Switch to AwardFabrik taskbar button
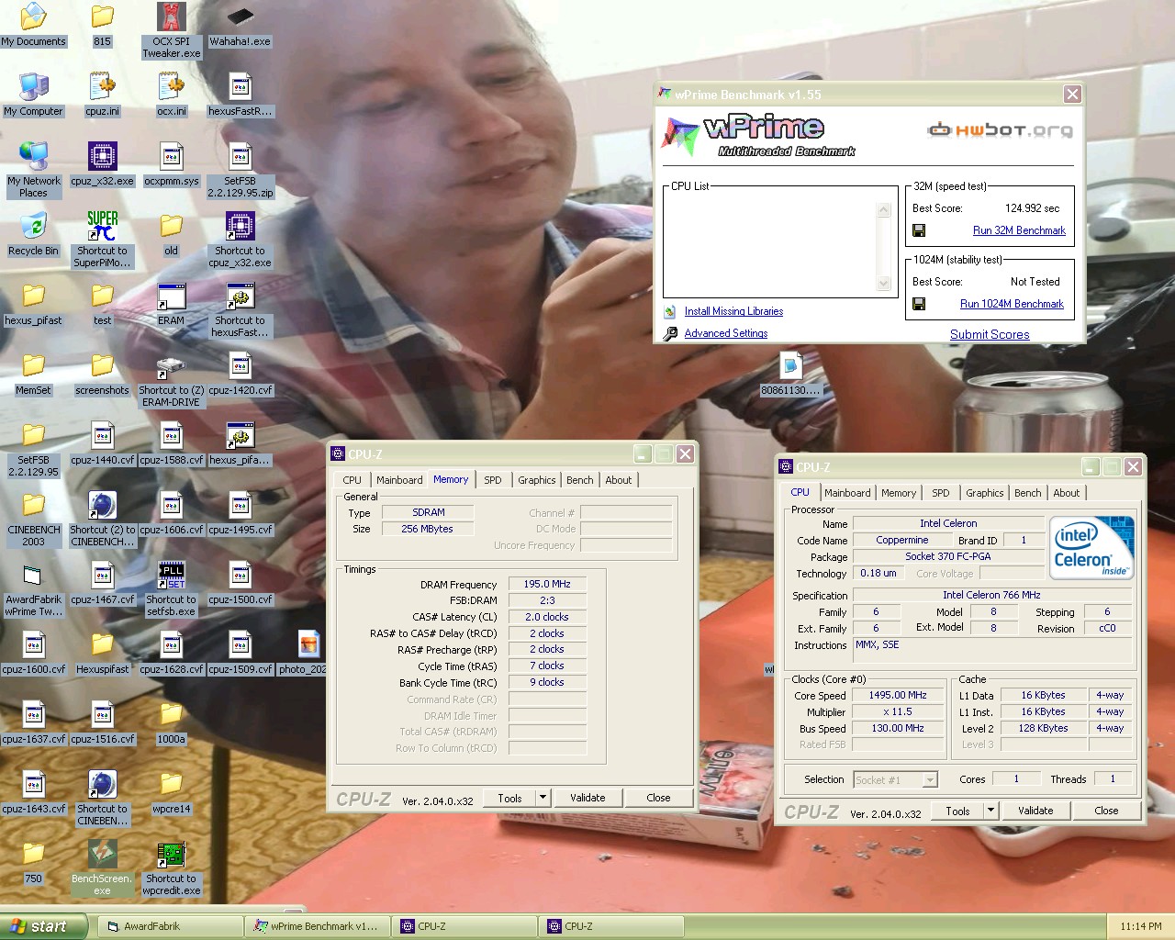Viewport: 1175px width, 940px height. pos(170,926)
